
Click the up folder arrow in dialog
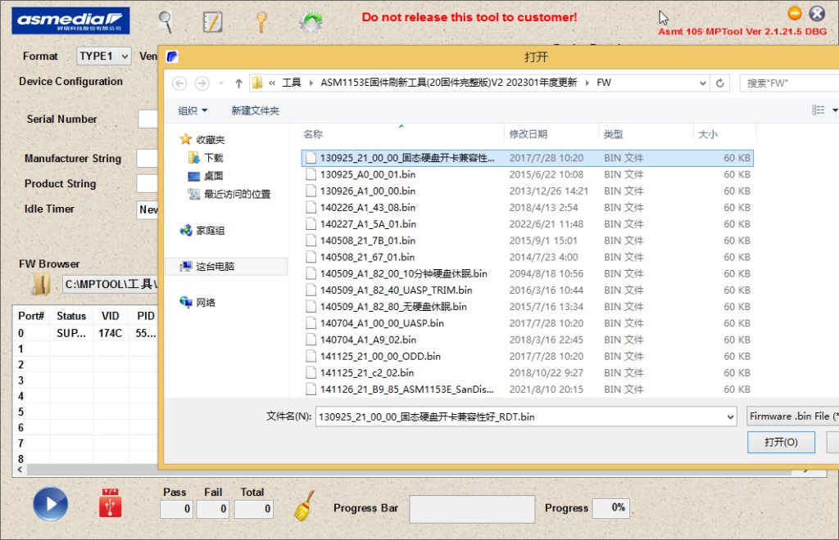coord(238,83)
